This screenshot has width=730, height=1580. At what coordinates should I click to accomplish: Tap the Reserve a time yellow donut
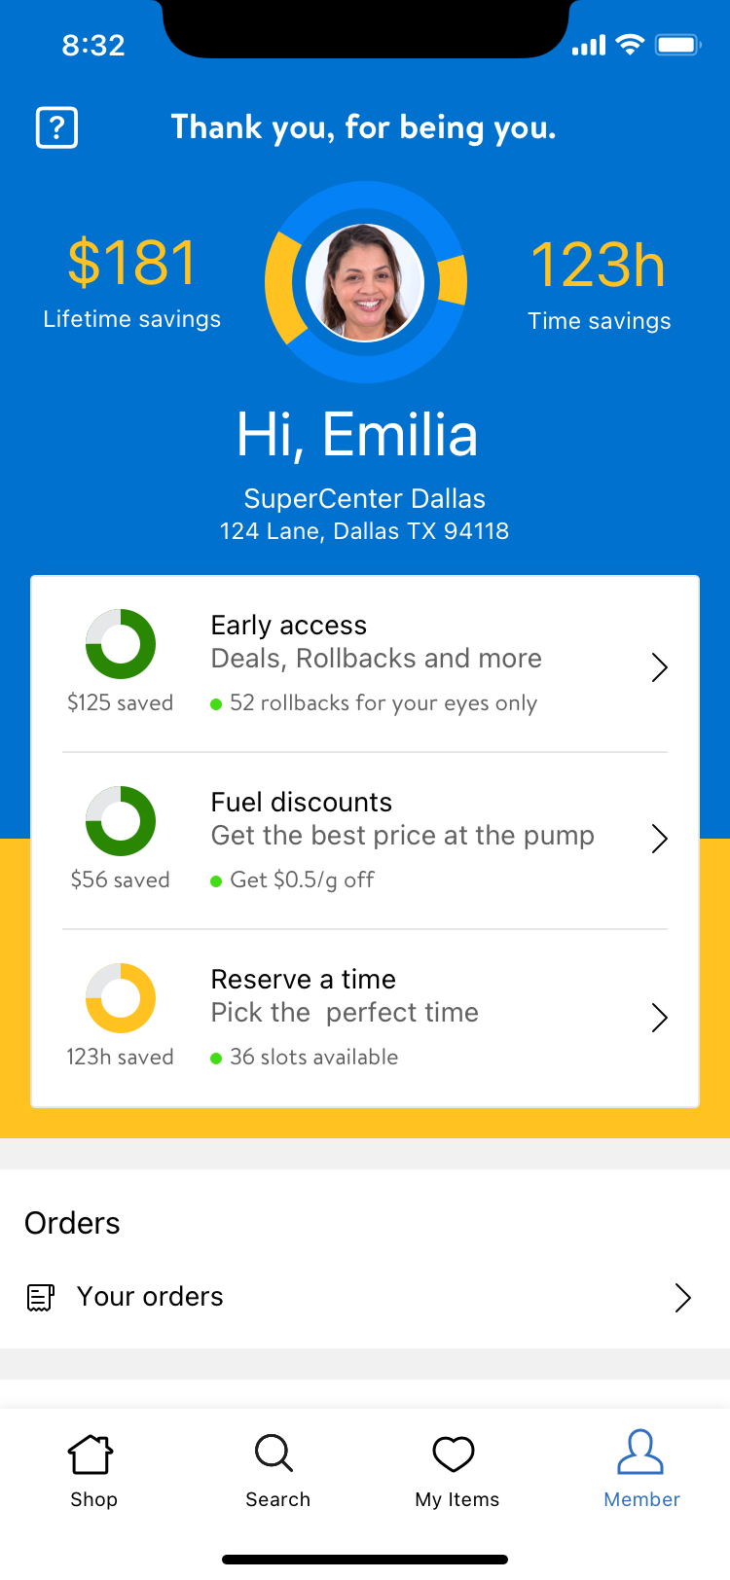(x=121, y=998)
